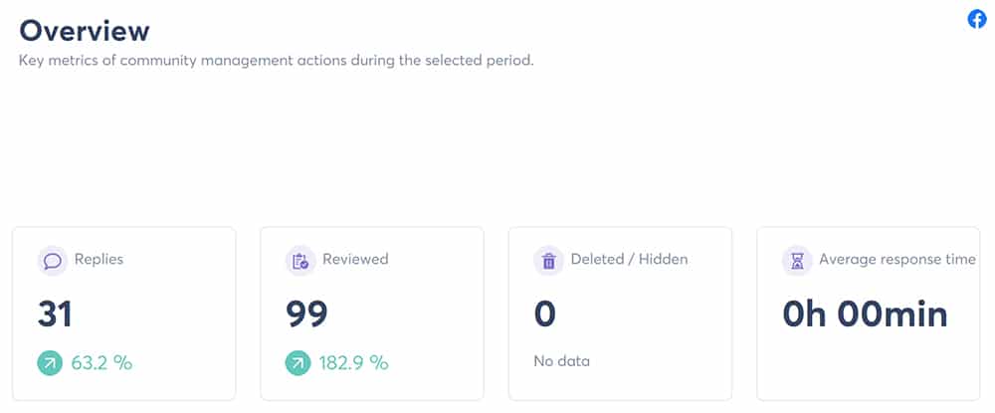995x413 pixels.
Task: Click the Replies speech bubble icon
Action: coord(51,261)
